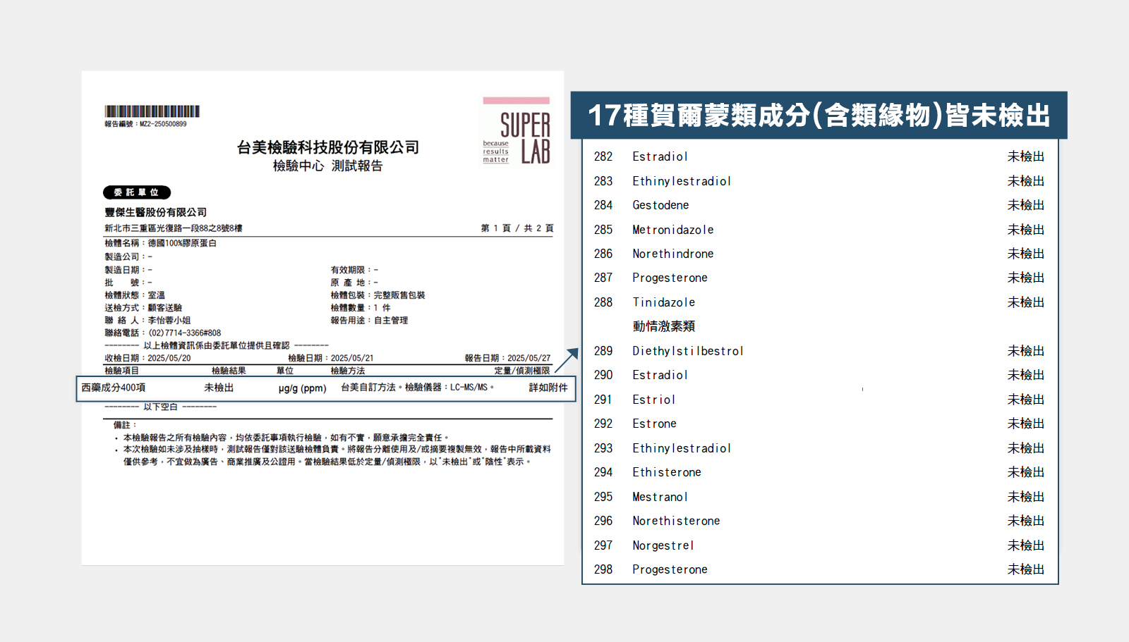The height and width of the screenshot is (642, 1129).
Task: Click the company title 台美檢驗科技股份有限公司
Action: tap(327, 147)
